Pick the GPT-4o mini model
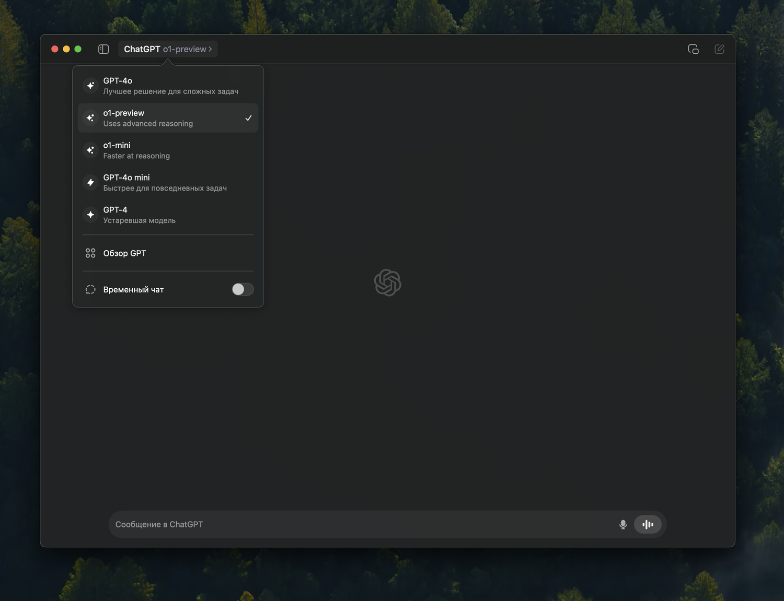The width and height of the screenshot is (784, 601). pos(168,183)
